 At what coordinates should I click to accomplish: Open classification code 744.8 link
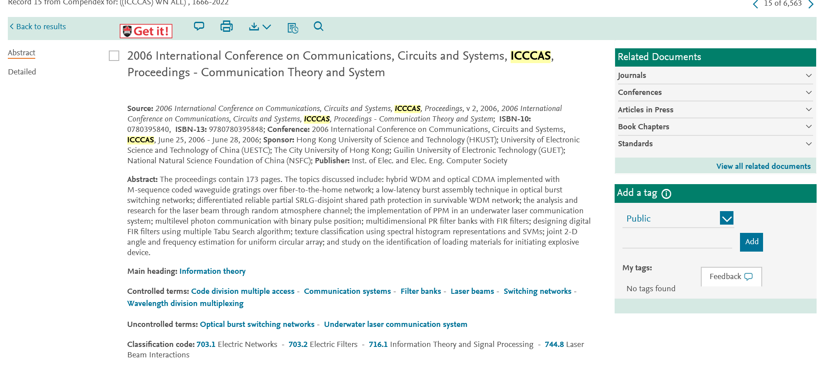coord(555,344)
